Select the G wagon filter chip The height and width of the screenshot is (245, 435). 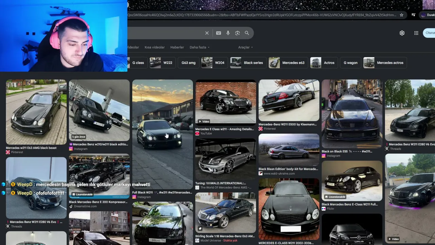[350, 63]
